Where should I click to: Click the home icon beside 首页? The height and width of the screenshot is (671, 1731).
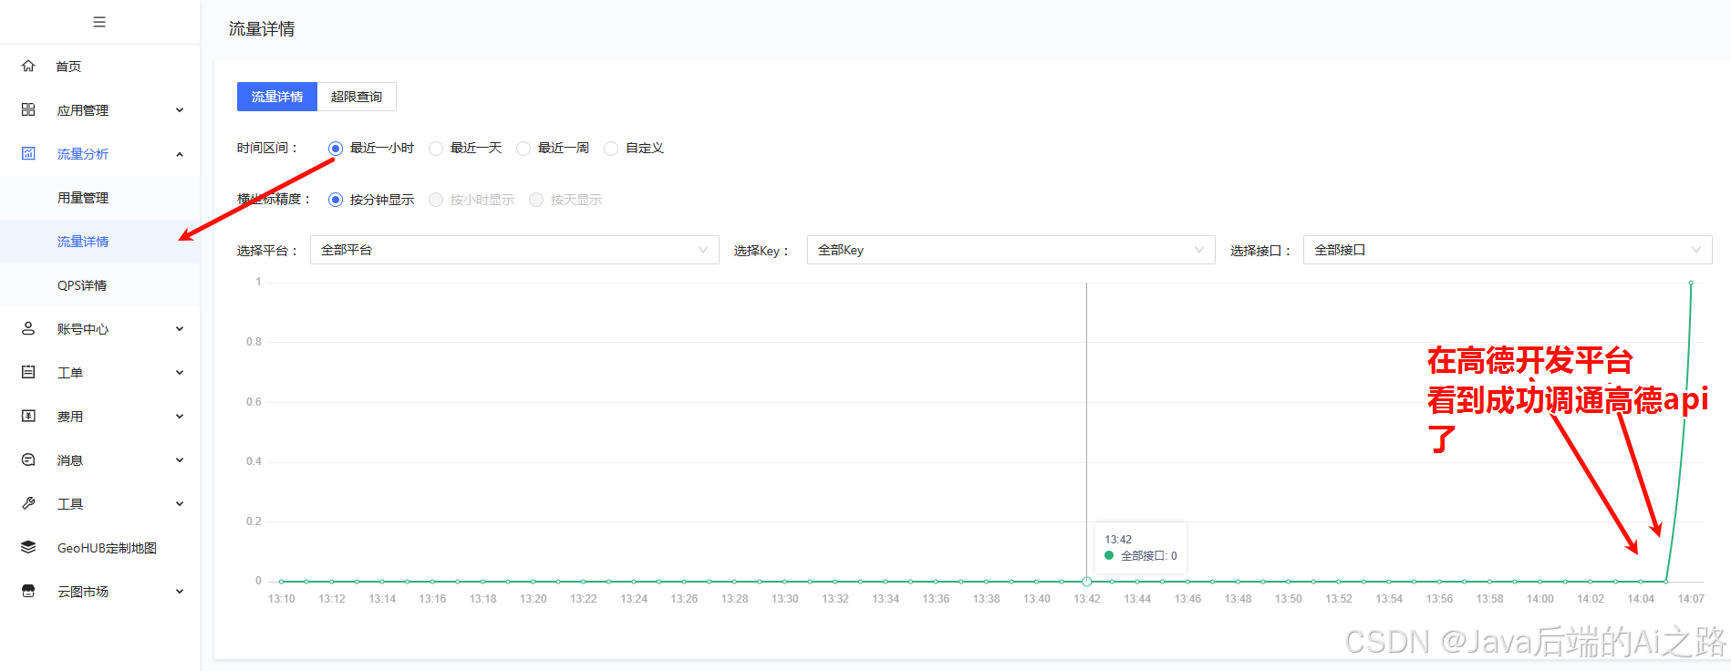[x=28, y=66]
